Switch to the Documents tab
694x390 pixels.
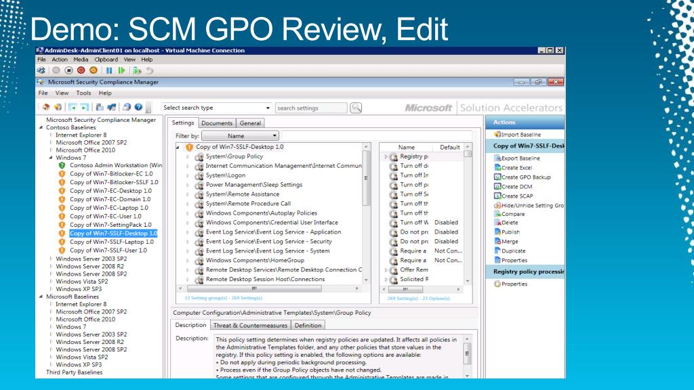point(217,123)
